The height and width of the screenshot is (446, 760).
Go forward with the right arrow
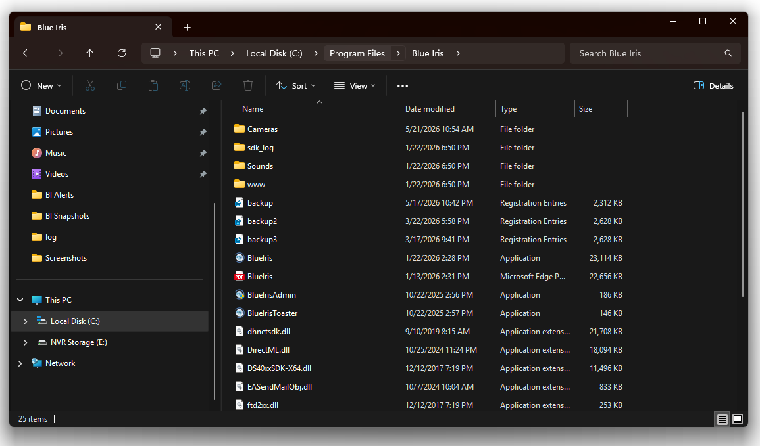tap(59, 53)
